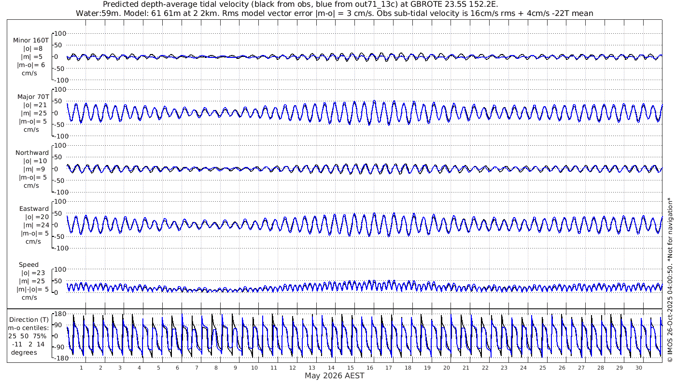Click day '17' on the date axis
The image size is (676, 386).
click(x=389, y=368)
